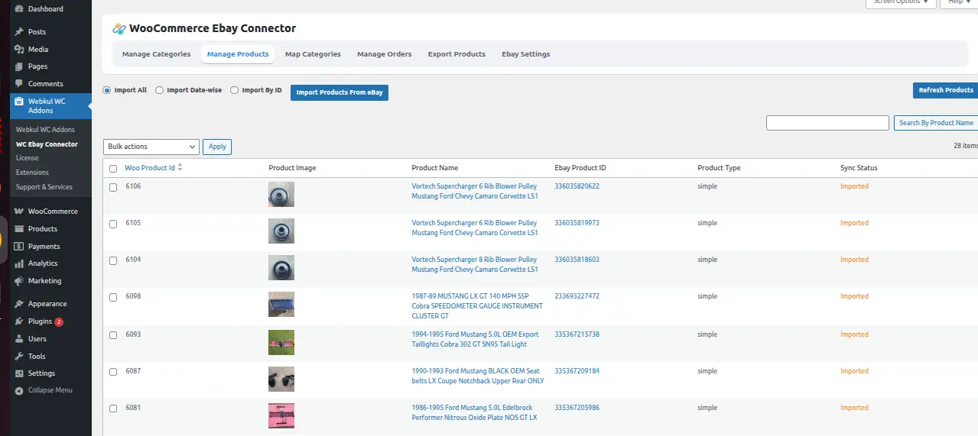Select the Import Date-wise radio option
This screenshot has height=436, width=978.
(159, 90)
